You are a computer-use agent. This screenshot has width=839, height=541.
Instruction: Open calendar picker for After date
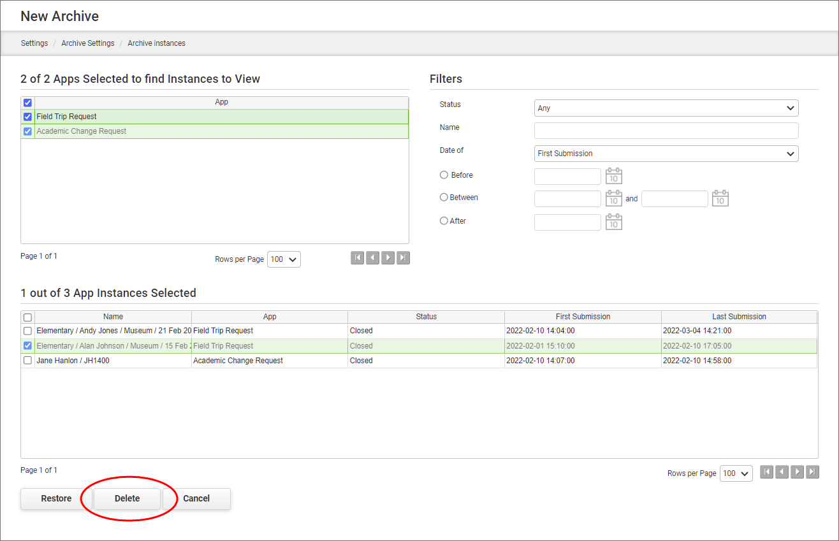[x=613, y=222]
